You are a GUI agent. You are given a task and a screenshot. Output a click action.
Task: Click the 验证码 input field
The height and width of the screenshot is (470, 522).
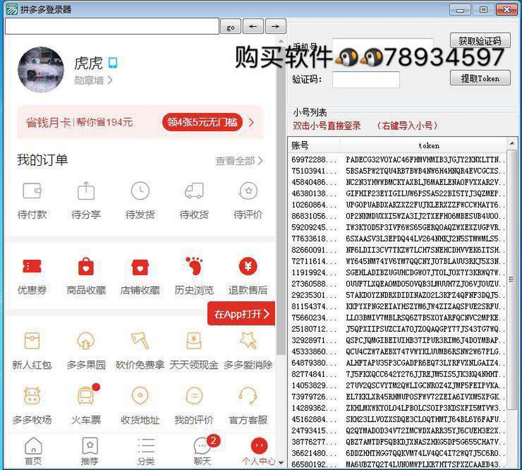click(366, 80)
